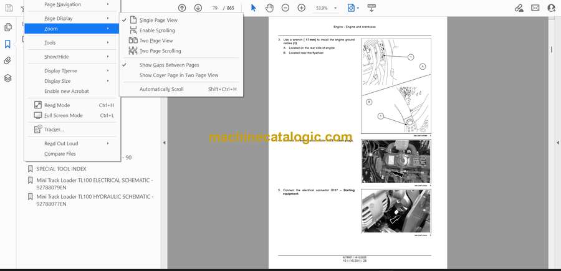The width and height of the screenshot is (561, 271).
Task: Zoom in with plus button
Action: 302,8
